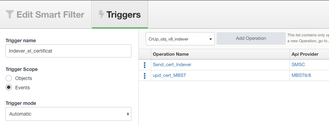Open the Trigger mode Automatic dropdown

coord(68,114)
